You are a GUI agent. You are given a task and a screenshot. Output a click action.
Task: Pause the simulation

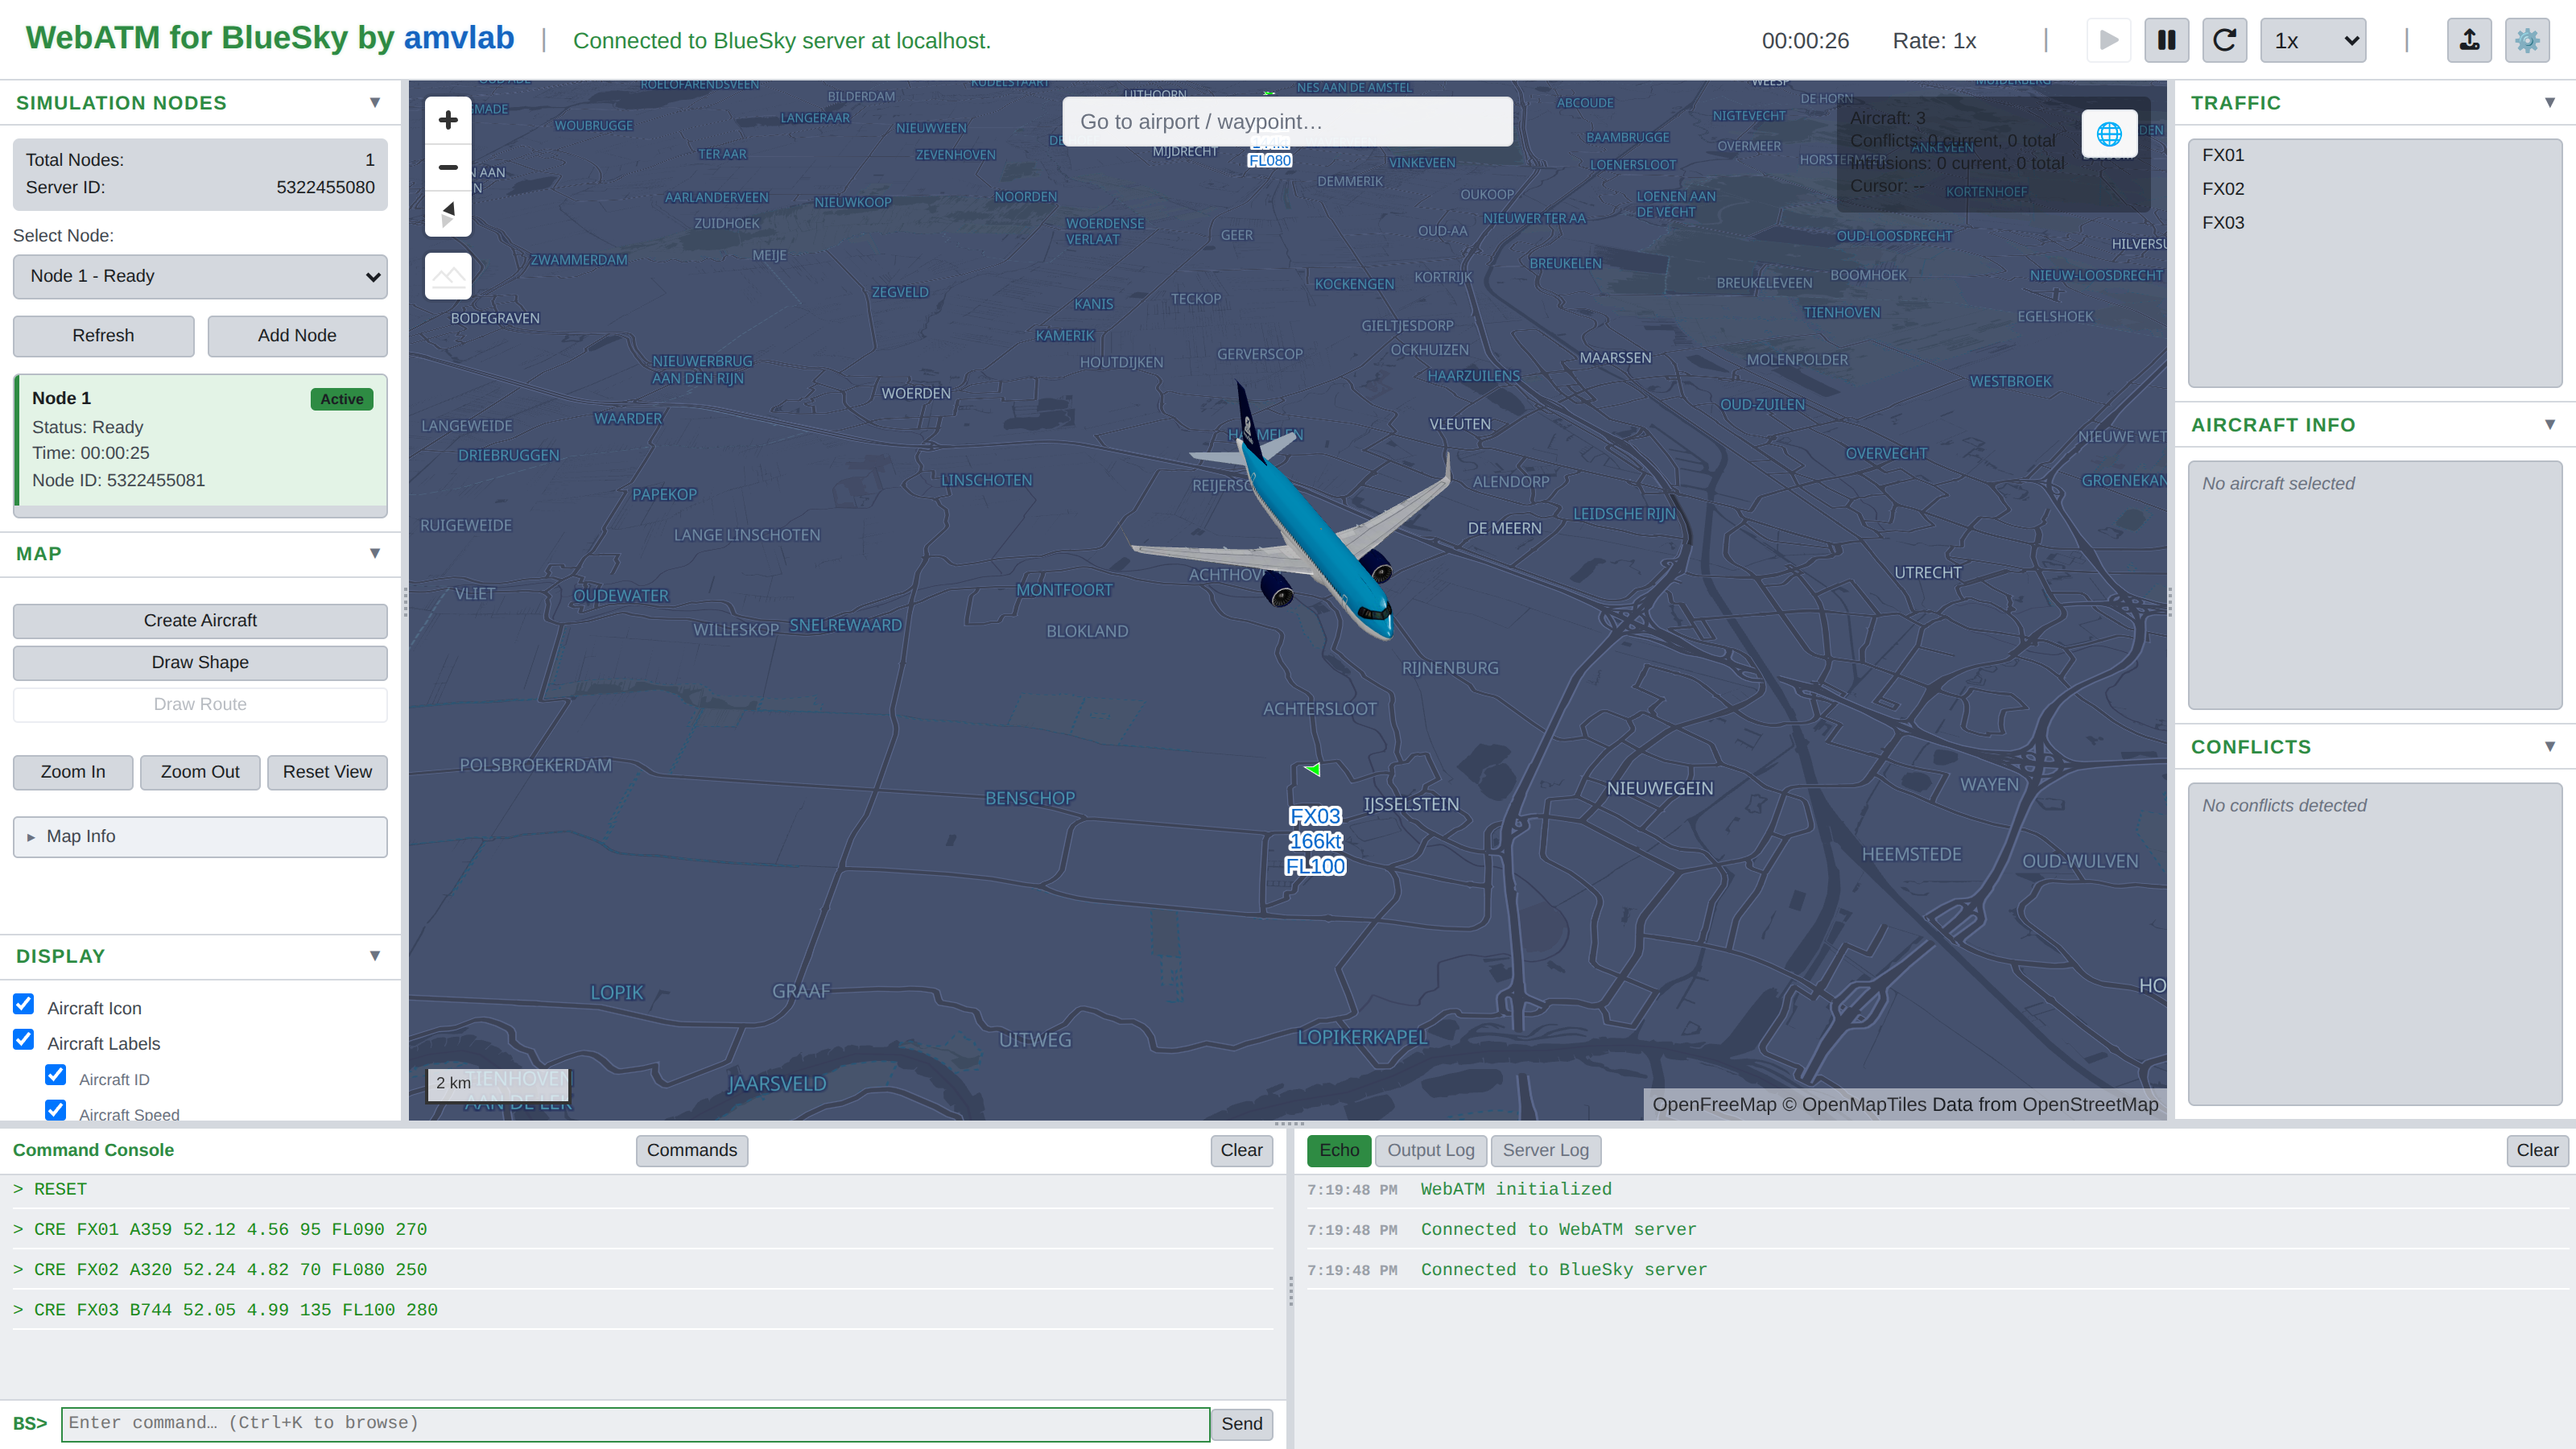2166,40
